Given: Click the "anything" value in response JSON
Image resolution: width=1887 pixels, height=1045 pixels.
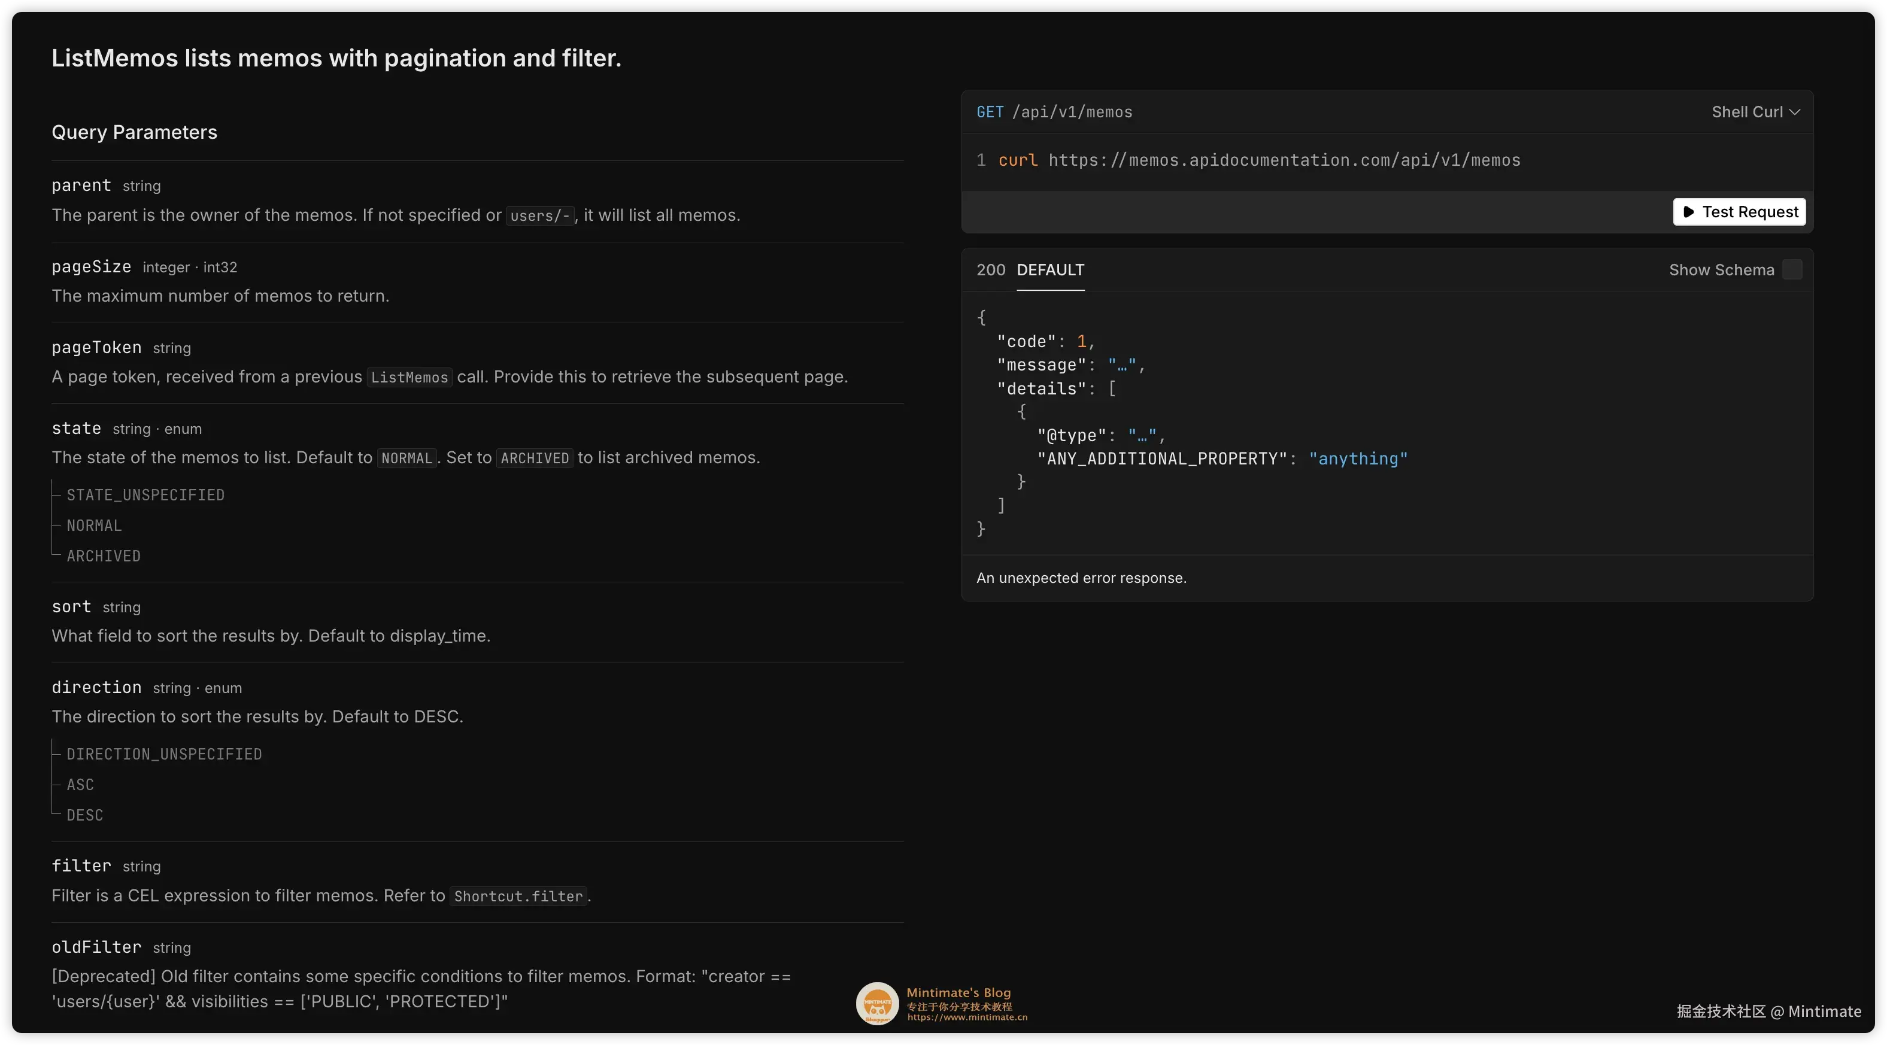Looking at the screenshot, I should [1357, 459].
